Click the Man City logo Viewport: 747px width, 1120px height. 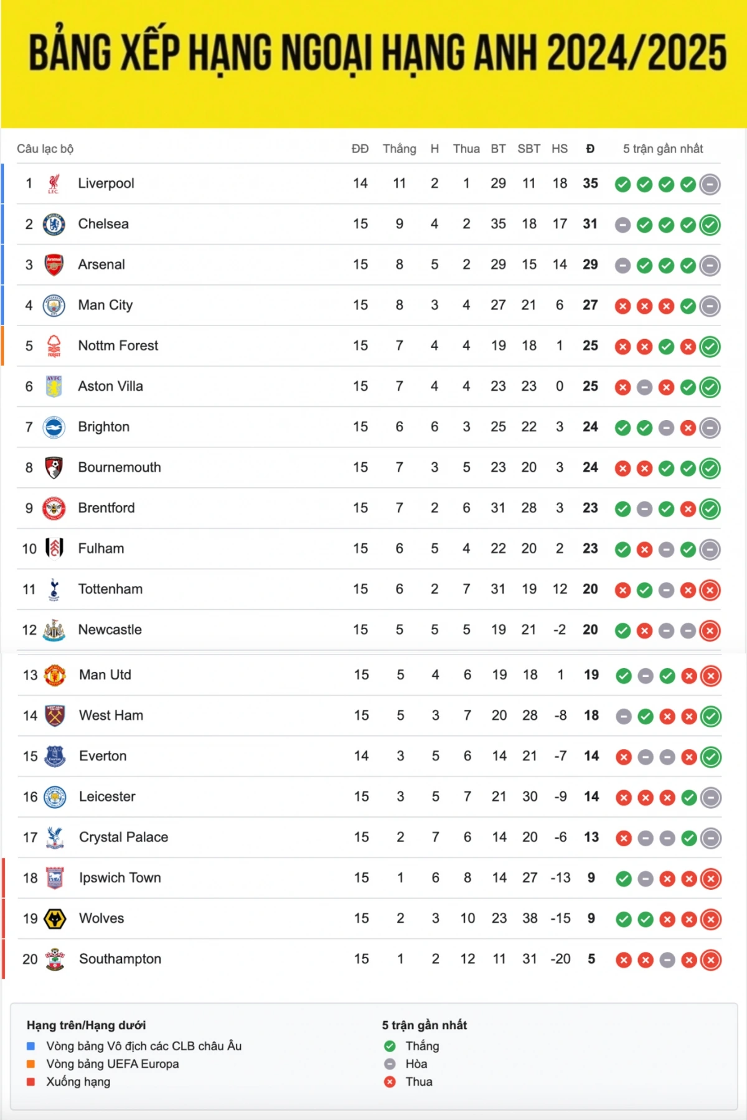point(54,306)
